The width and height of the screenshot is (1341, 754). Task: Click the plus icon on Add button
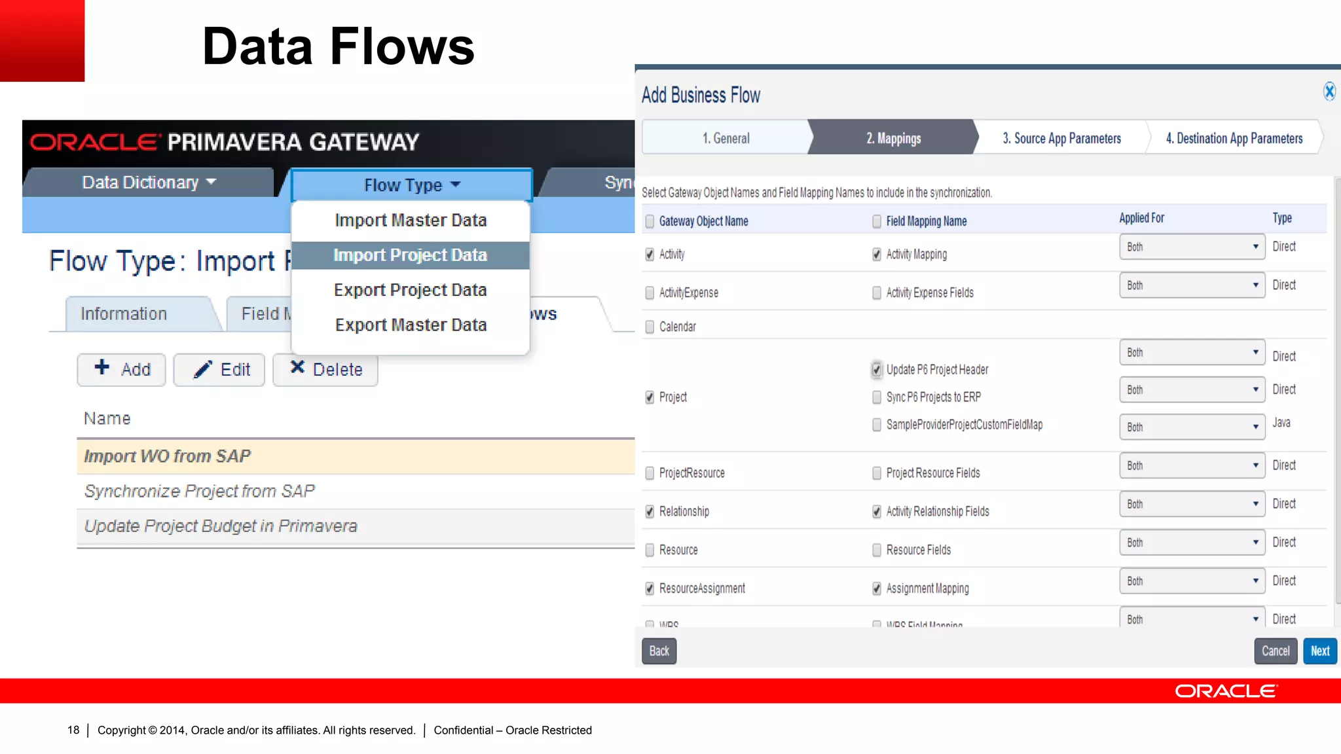pos(102,367)
